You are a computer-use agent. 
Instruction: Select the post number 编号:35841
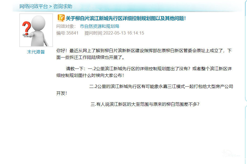click(67, 33)
